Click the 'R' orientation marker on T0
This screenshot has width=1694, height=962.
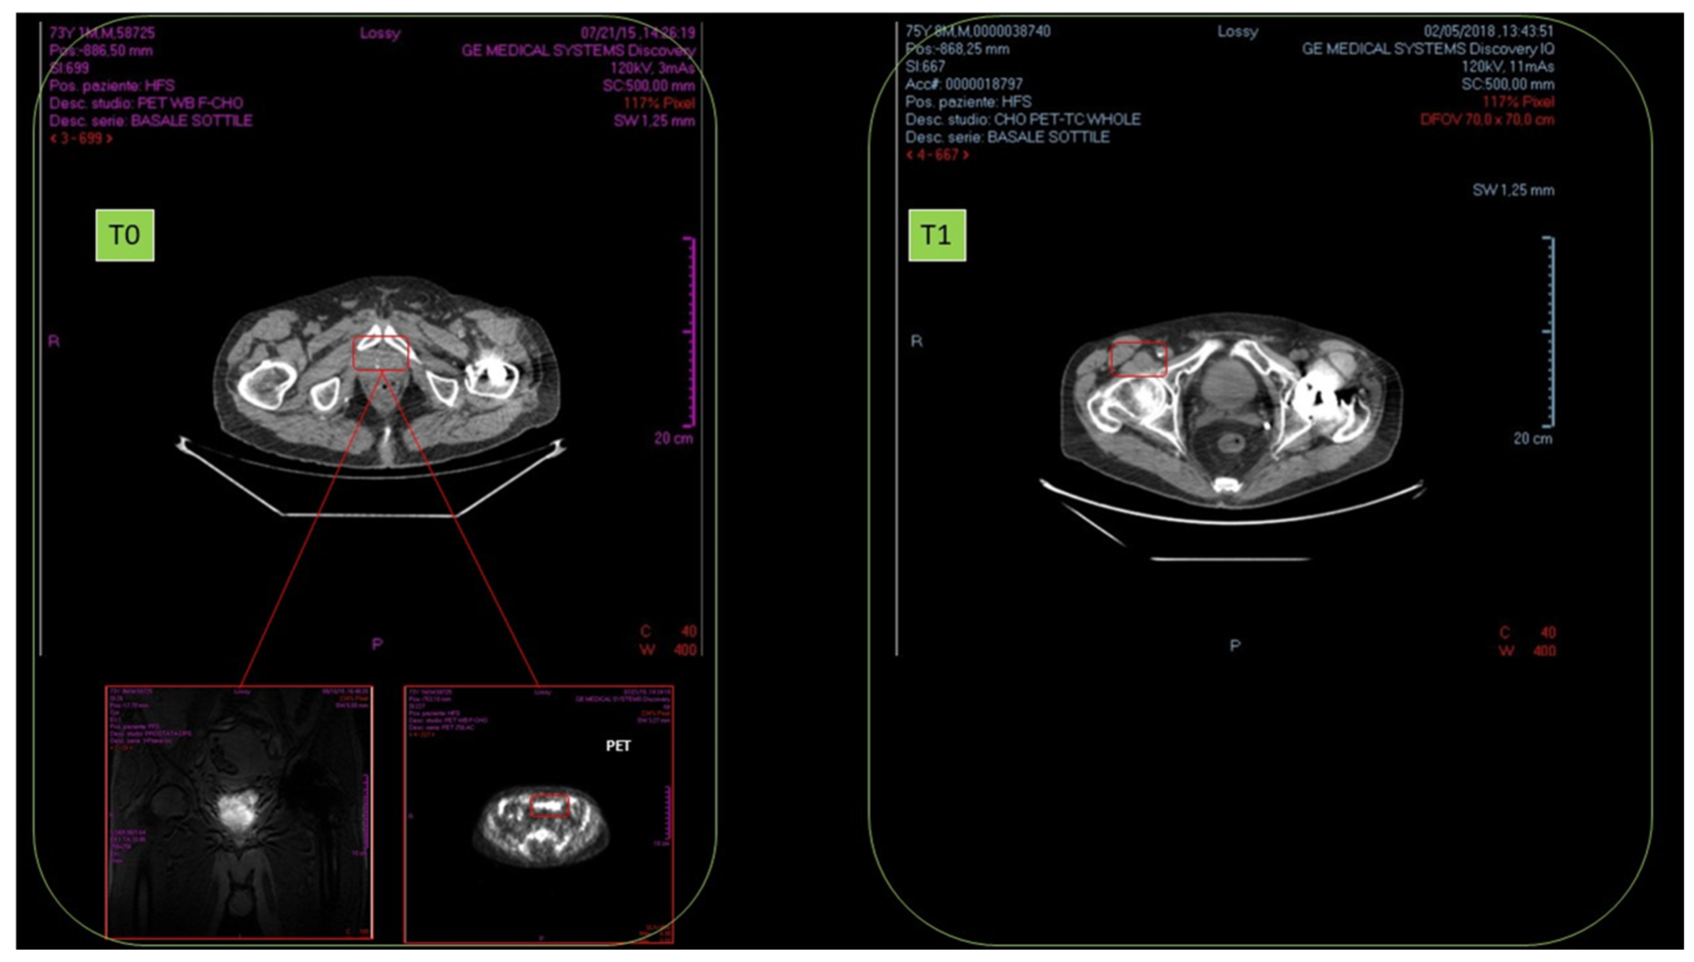pyautogui.click(x=53, y=342)
